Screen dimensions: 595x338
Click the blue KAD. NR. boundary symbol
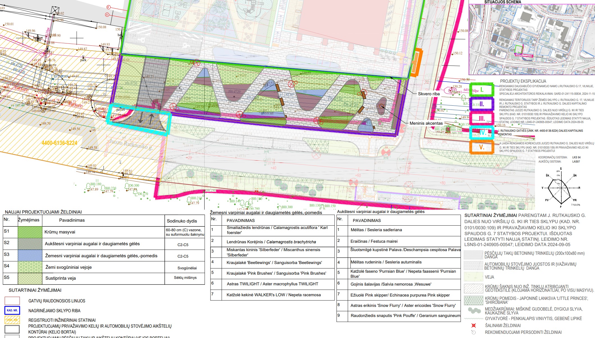pos(12,311)
